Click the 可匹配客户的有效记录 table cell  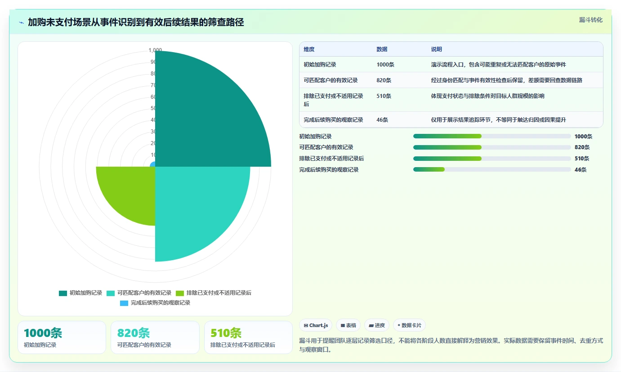pyautogui.click(x=336, y=80)
